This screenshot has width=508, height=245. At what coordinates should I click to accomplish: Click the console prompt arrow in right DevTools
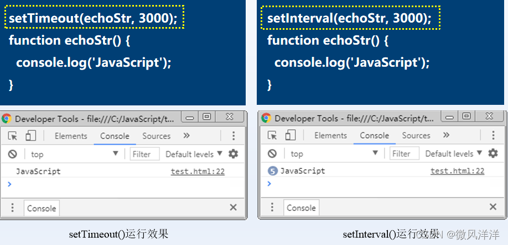tap(269, 184)
